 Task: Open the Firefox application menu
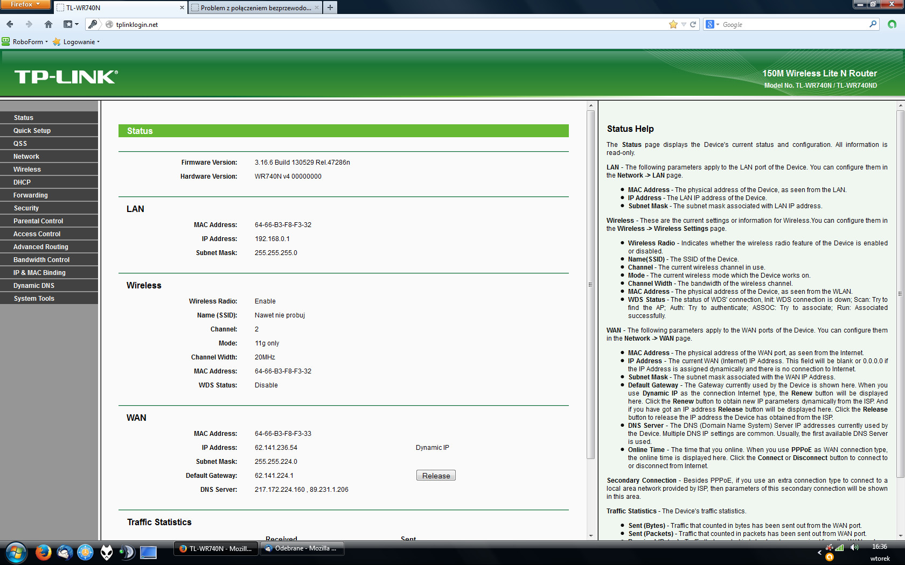(25, 4)
